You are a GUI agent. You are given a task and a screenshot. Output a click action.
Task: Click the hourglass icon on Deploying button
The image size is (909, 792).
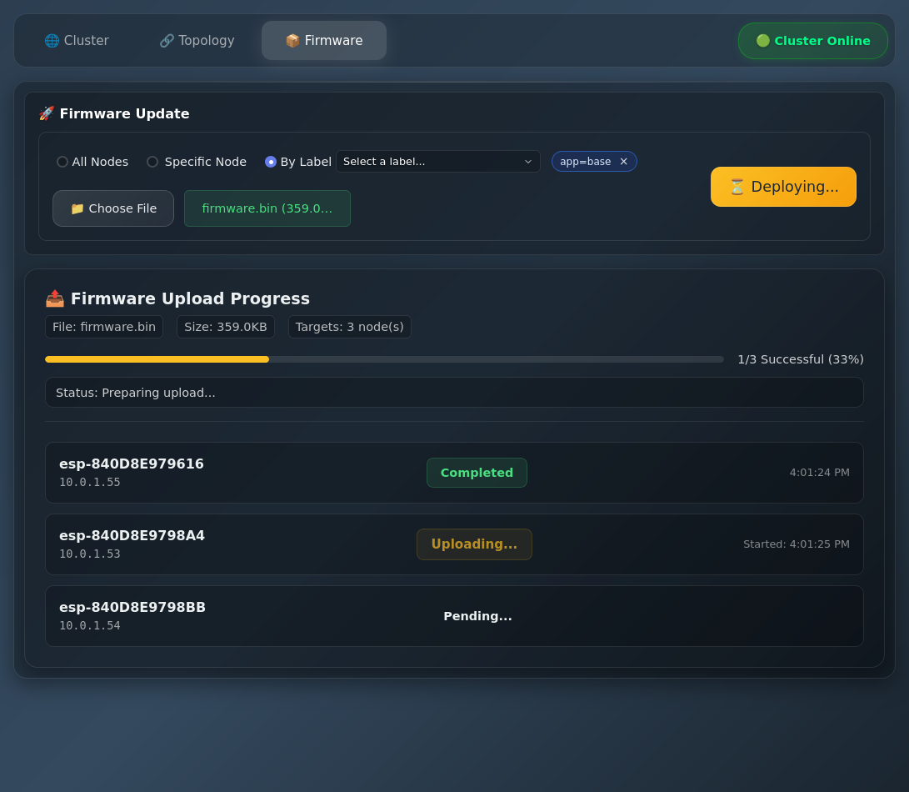click(737, 187)
